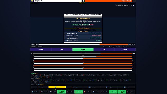
Task: Select 'Play it safe — recycle' option
Action: [83, 41]
